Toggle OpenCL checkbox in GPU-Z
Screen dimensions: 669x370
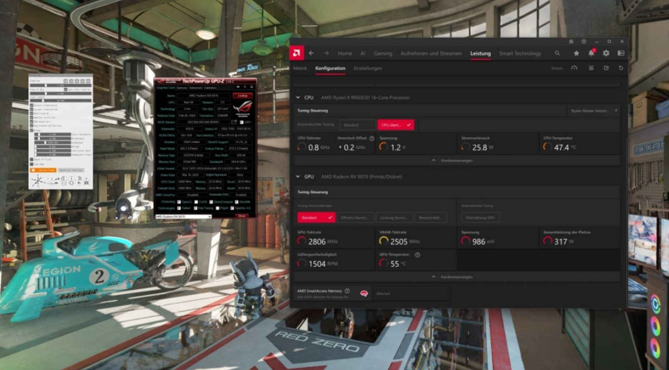coord(179,202)
